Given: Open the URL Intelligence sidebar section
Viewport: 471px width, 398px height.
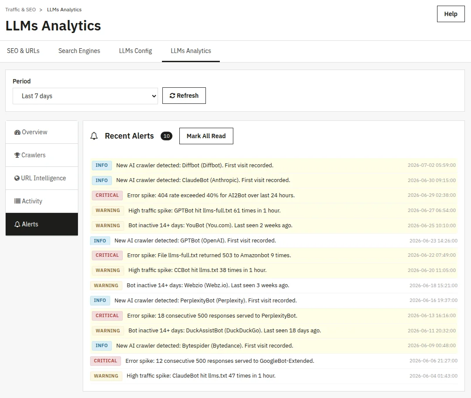Looking at the screenshot, I should click(42, 178).
